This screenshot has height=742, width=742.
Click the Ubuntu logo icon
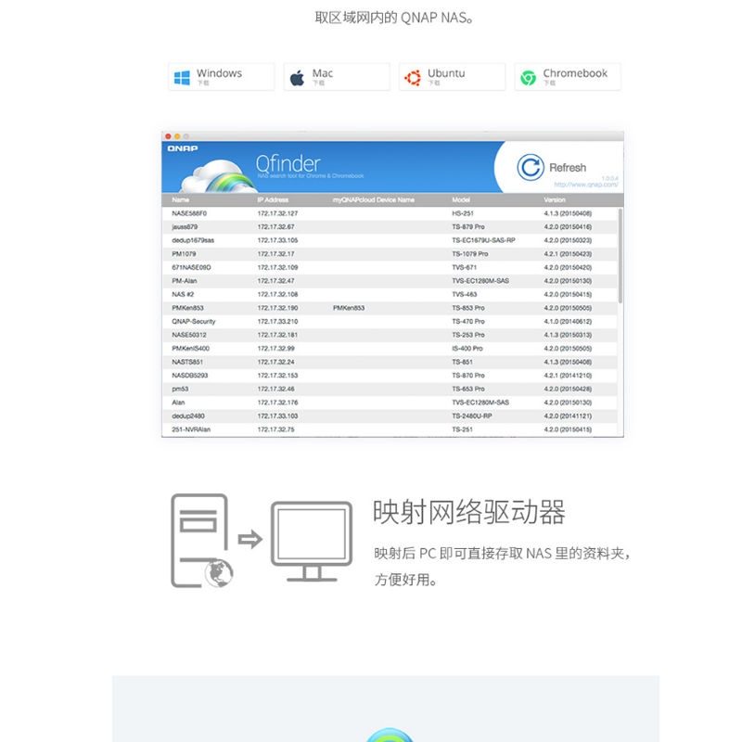(x=413, y=77)
